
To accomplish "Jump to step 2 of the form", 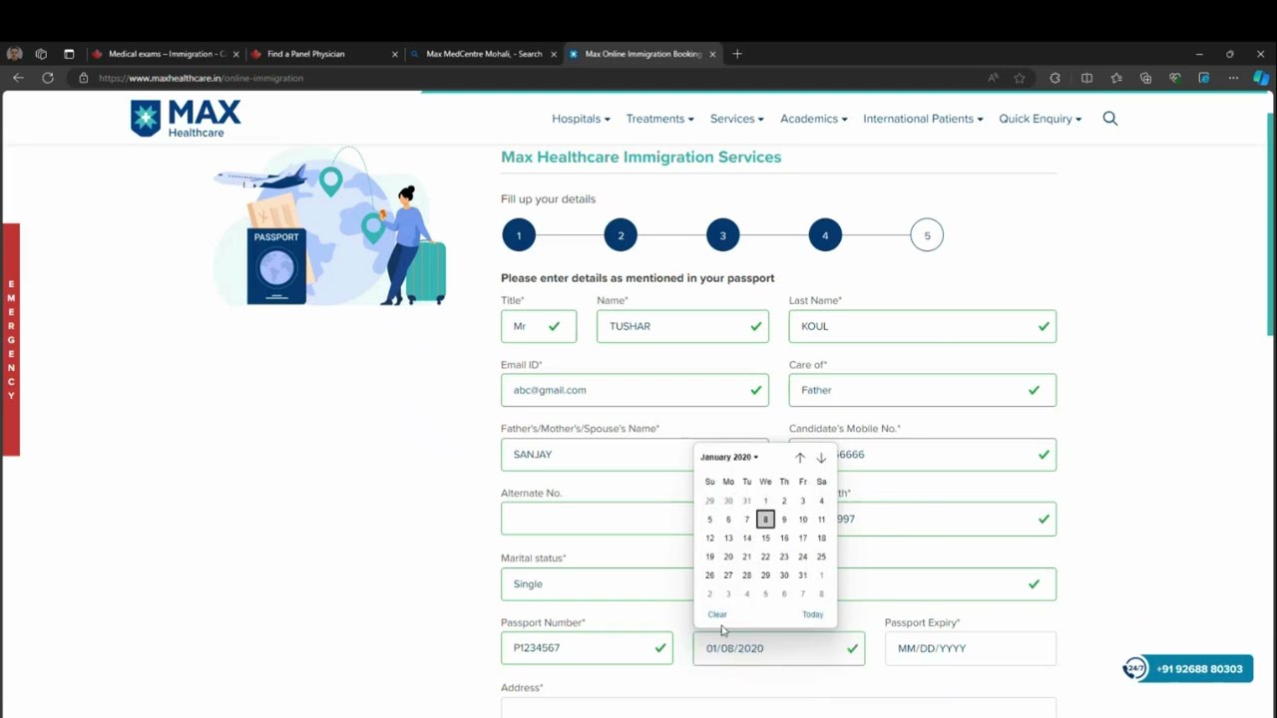I will pyautogui.click(x=621, y=235).
